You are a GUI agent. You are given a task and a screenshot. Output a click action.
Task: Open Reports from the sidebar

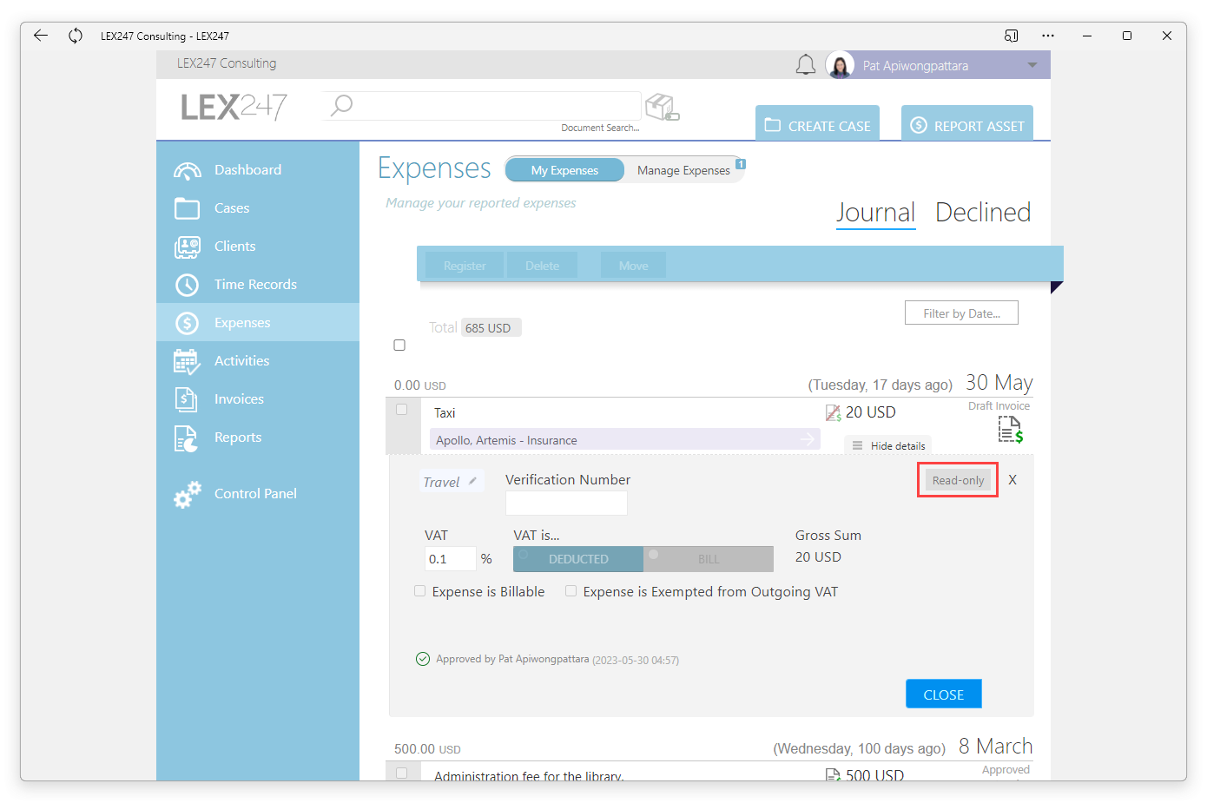click(258, 438)
